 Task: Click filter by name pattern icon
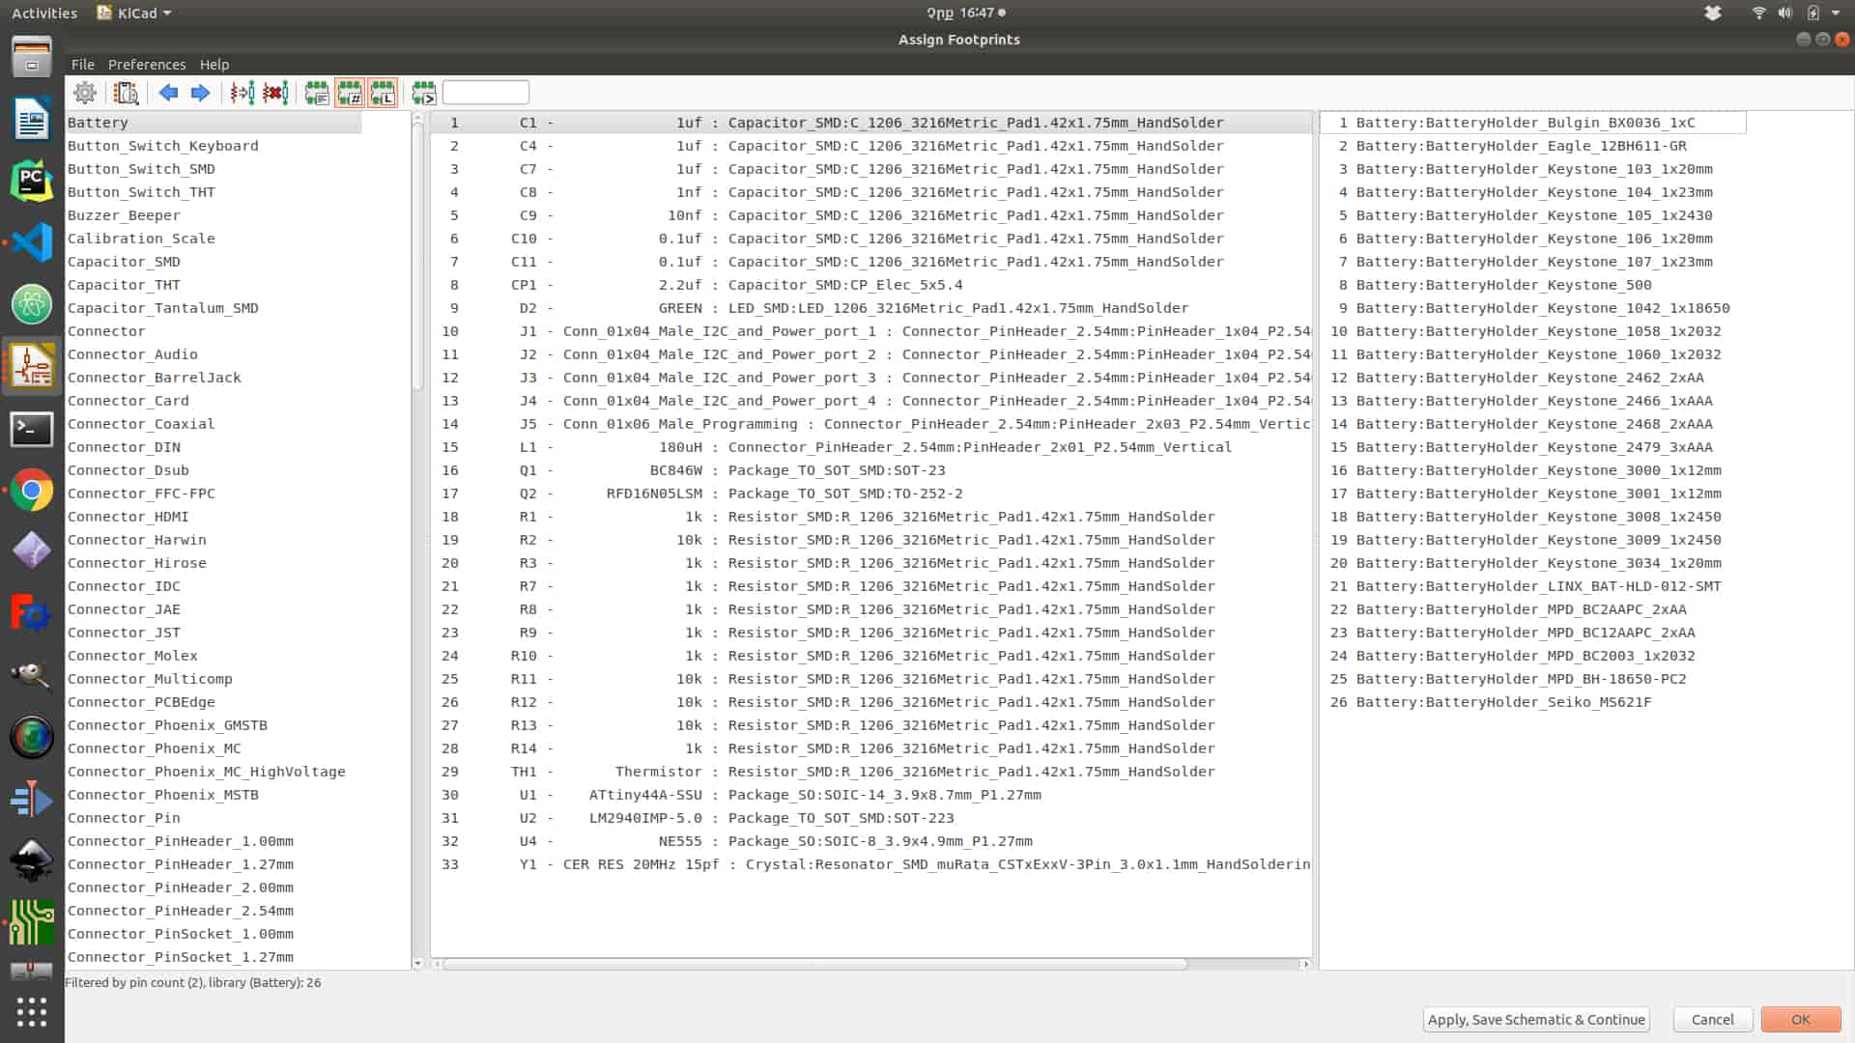(423, 93)
